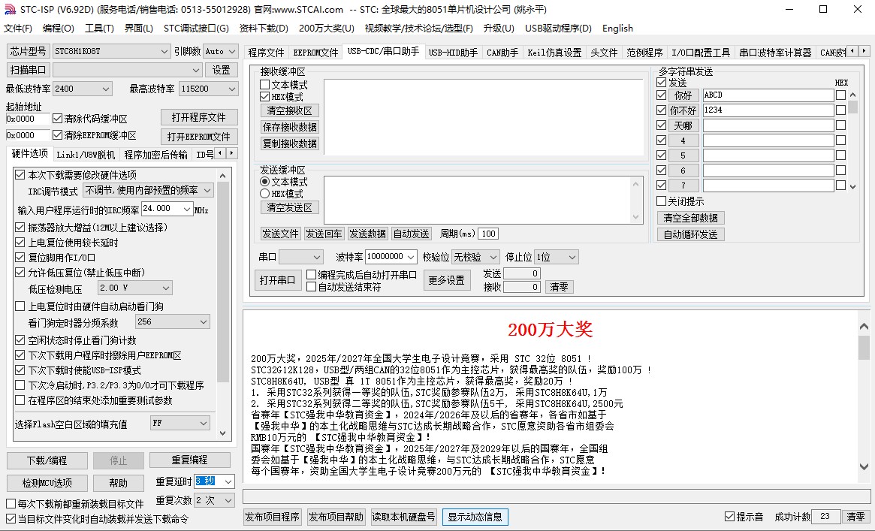Click text field containing 1234
The image size is (875, 531).
pos(768,110)
